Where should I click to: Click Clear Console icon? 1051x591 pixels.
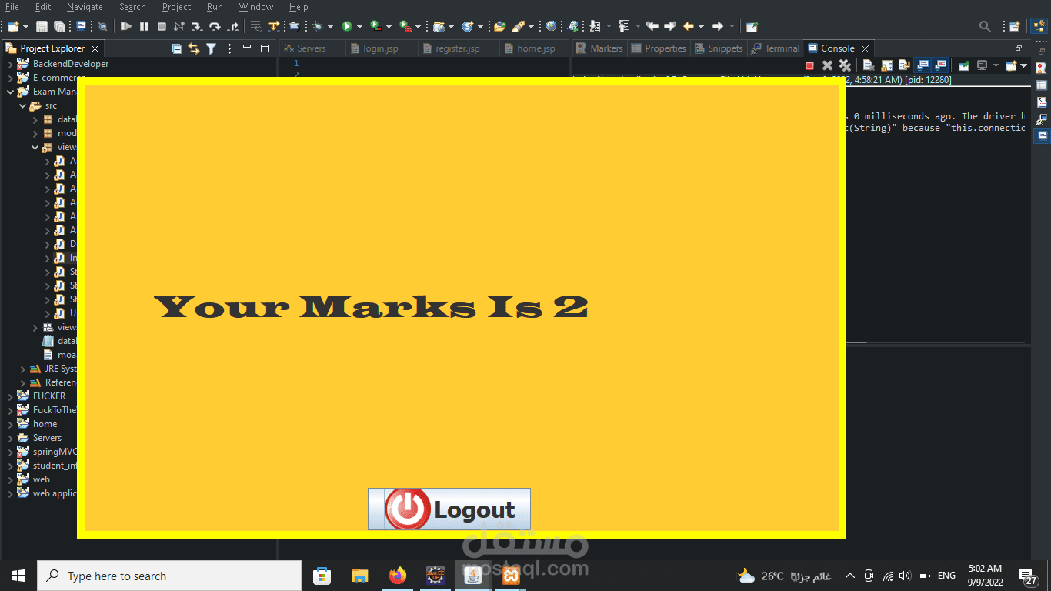(869, 66)
